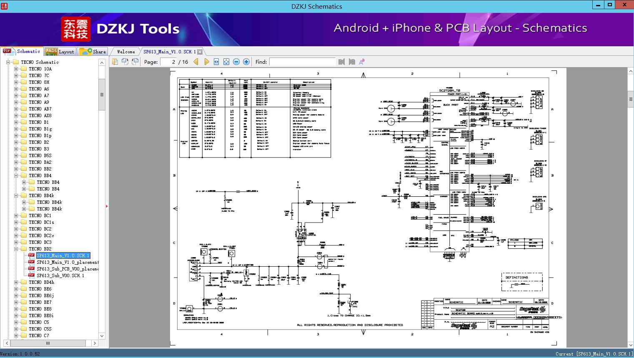Image resolution: width=634 pixels, height=358 pixels.
Task: Expand the TECNO BC1 folder
Action: click(16, 215)
